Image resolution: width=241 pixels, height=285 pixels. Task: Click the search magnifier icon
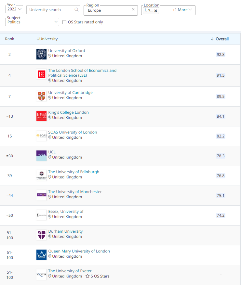76,9
